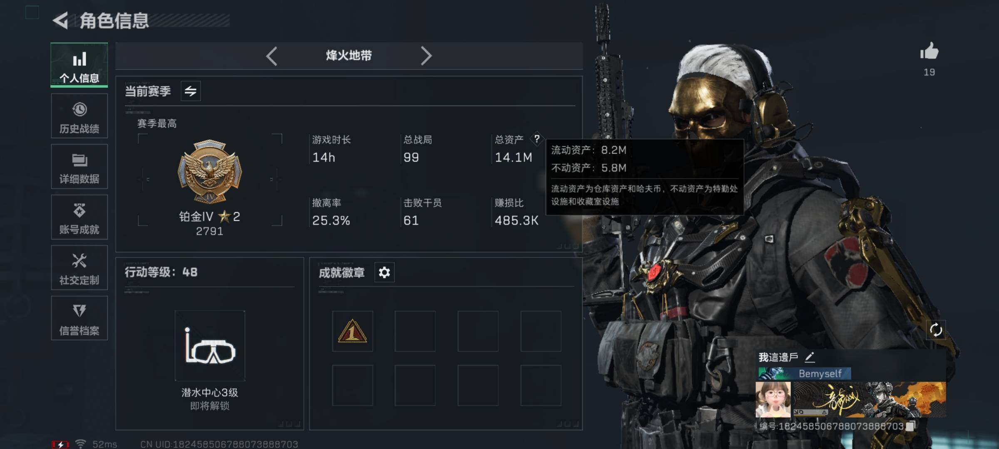Open the 信誉档案 tab

click(80, 318)
